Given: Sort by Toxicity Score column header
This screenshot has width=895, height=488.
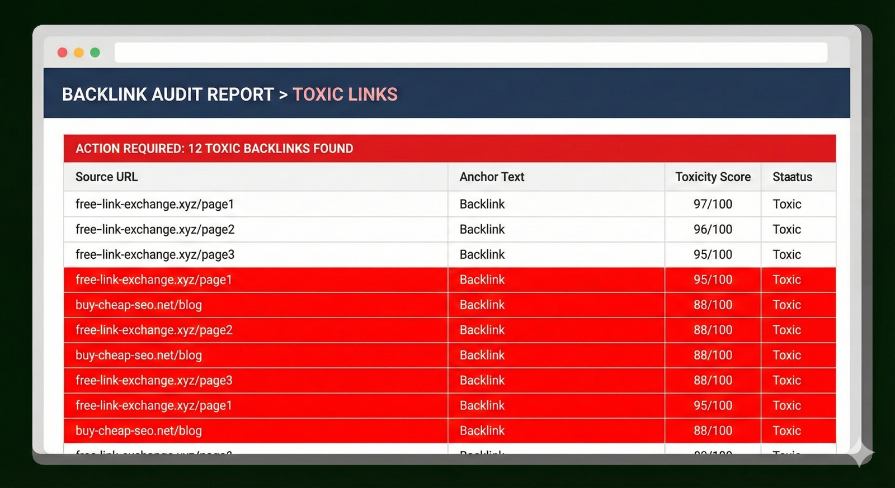Looking at the screenshot, I should (713, 177).
